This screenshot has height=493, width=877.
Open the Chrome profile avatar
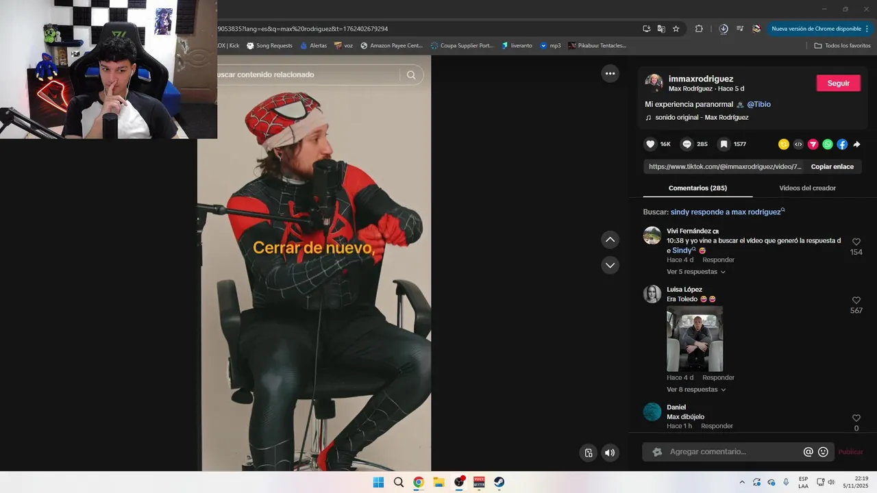coord(756,29)
